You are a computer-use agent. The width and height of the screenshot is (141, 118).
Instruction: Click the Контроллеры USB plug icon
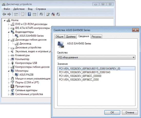point(13,63)
